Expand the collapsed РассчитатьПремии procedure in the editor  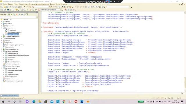(42, 27)
